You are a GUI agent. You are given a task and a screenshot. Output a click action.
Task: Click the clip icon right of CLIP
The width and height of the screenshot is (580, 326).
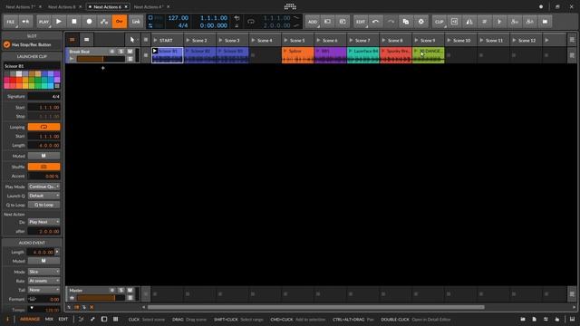454,22
